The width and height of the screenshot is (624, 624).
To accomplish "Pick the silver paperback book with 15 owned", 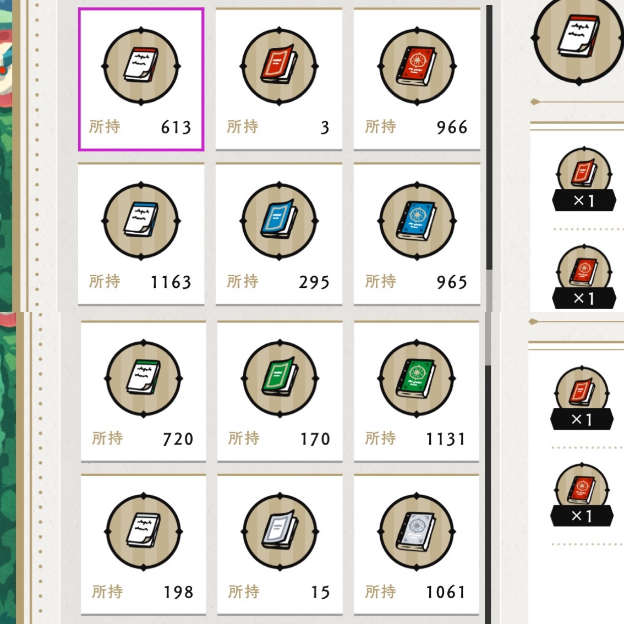I will click(x=280, y=544).
